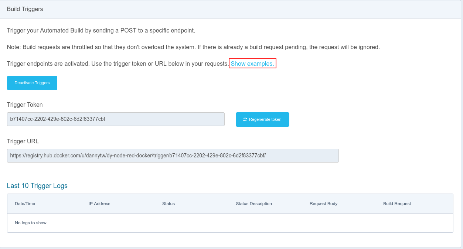Click the Last 10 Trigger Logs heading

point(37,186)
